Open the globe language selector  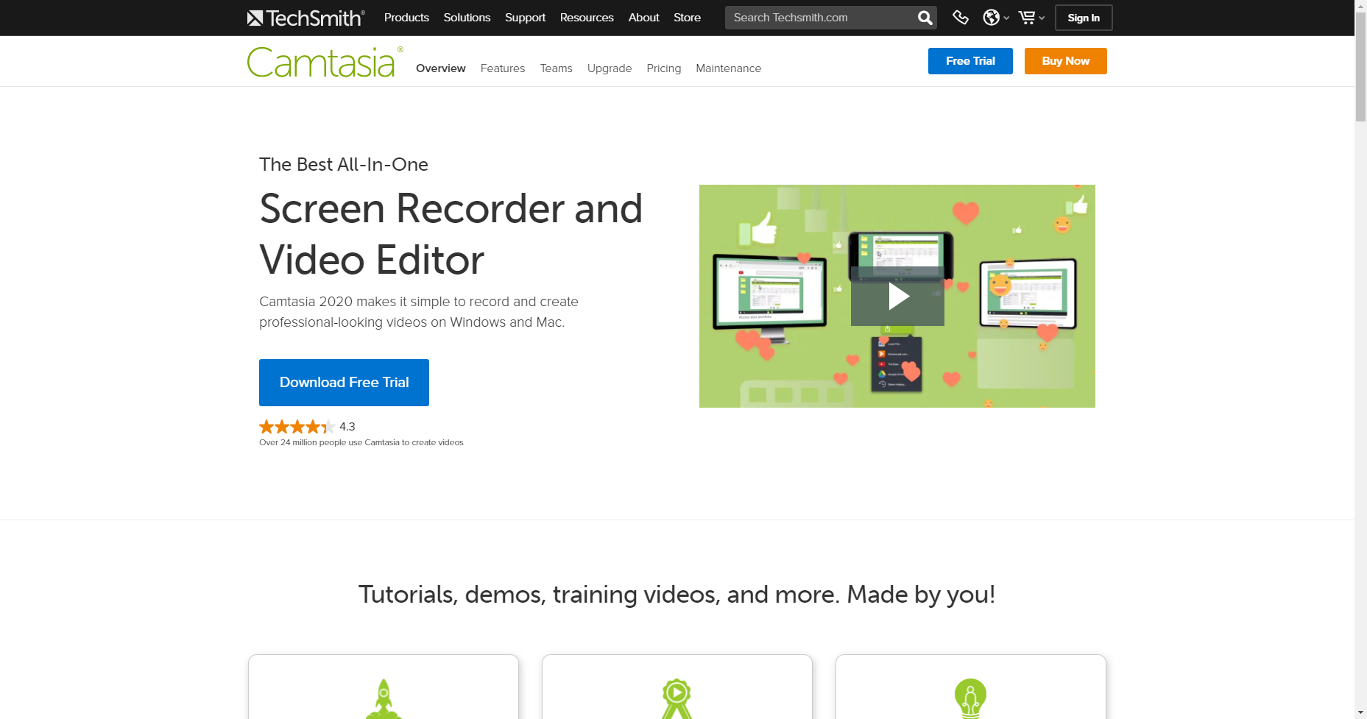coord(995,18)
